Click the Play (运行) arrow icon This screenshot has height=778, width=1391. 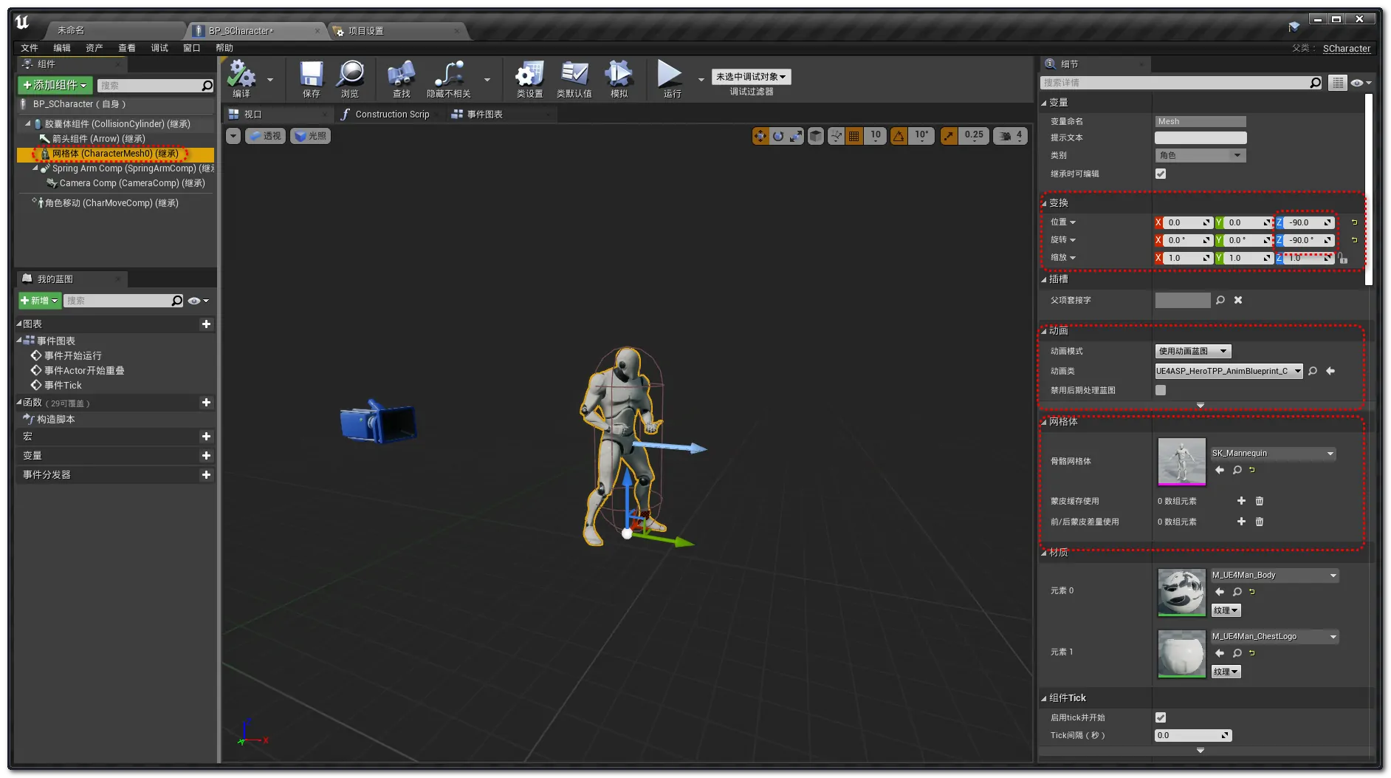671,78
